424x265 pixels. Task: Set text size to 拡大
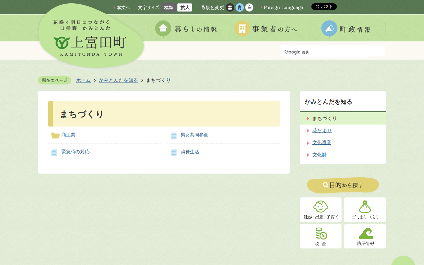[x=185, y=8]
